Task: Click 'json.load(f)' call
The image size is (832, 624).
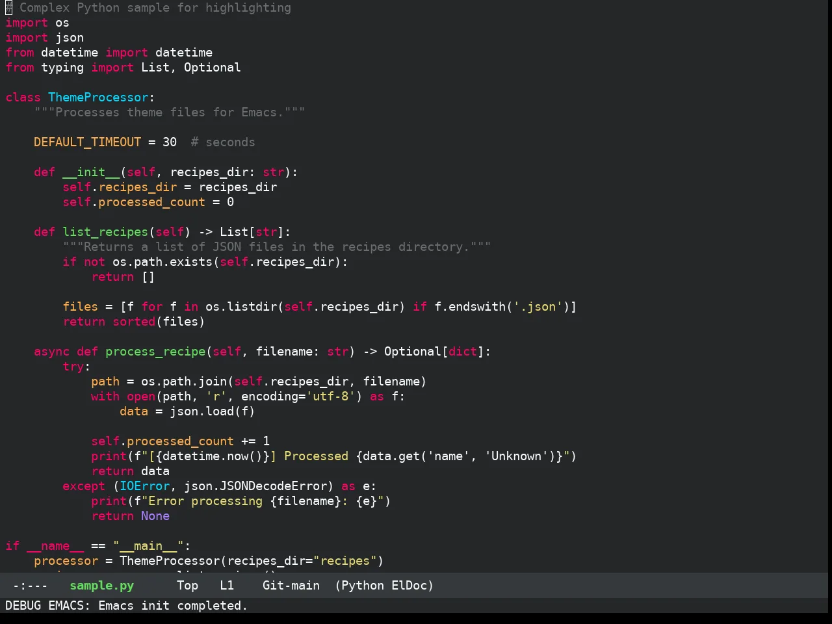Action: point(213,411)
